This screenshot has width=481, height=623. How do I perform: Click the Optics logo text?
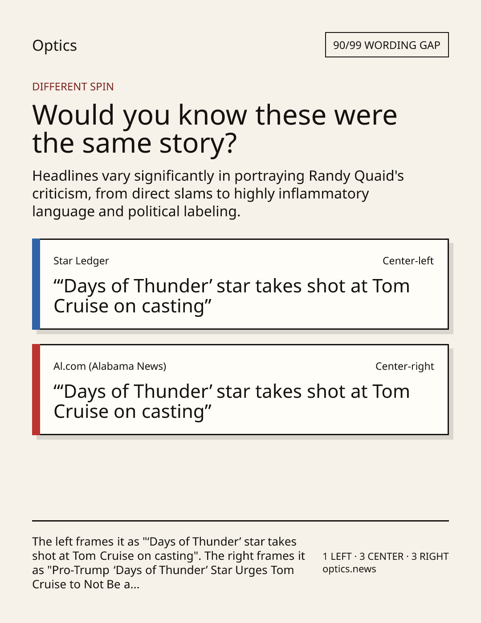tap(54, 46)
